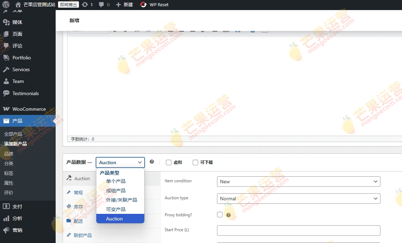Click the plus icon beside 新建
This screenshot has height=243, width=402.
tap(118, 5)
